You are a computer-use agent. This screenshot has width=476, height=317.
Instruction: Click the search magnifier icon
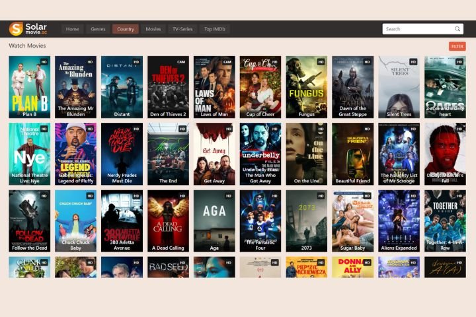[x=457, y=29]
